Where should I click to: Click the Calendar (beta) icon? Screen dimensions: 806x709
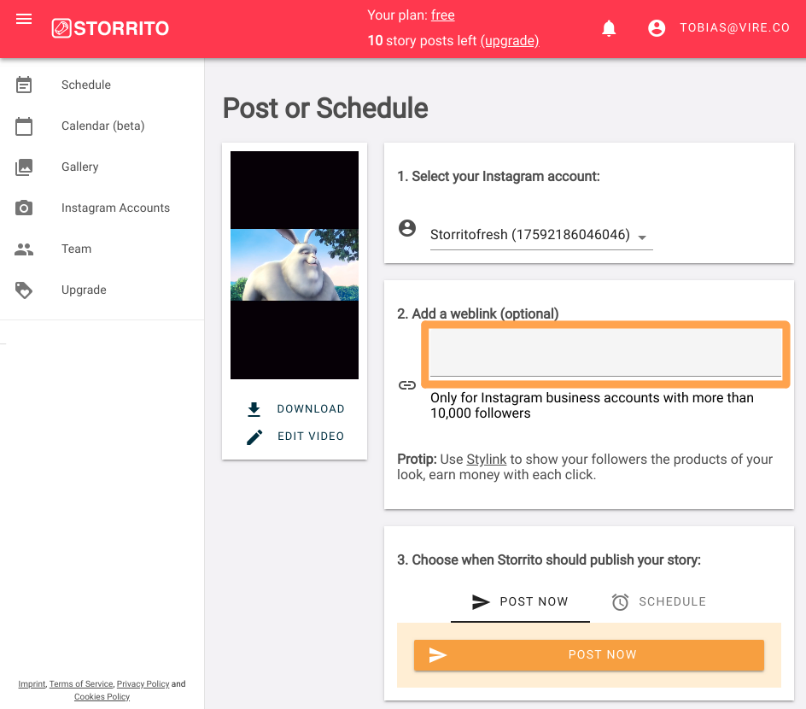(24, 126)
